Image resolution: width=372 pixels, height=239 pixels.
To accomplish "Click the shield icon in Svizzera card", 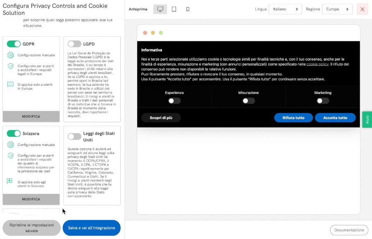I will (11, 156).
